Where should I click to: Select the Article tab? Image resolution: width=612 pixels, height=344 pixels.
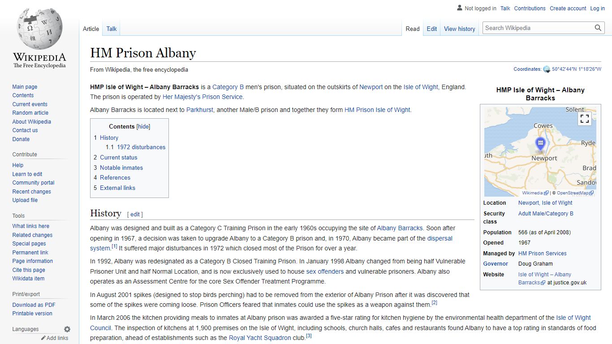click(91, 29)
